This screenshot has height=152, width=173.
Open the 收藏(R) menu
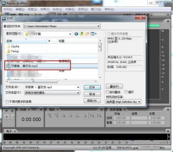[x=70, y=9]
